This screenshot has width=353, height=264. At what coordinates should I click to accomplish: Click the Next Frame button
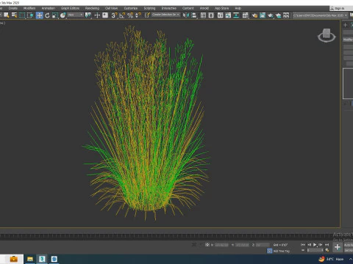321,245
